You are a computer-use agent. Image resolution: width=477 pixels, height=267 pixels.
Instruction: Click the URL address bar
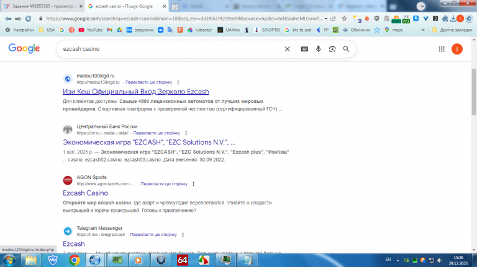point(184,19)
